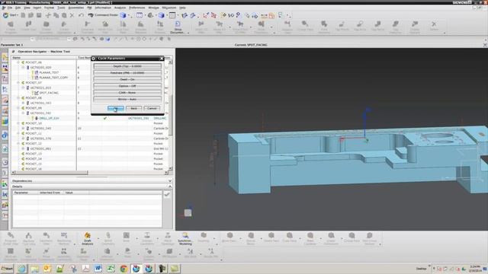Viewport: 488px width, 274px height.
Task: Open dropdown arrow next to Shop Documentation
Action: point(188,33)
